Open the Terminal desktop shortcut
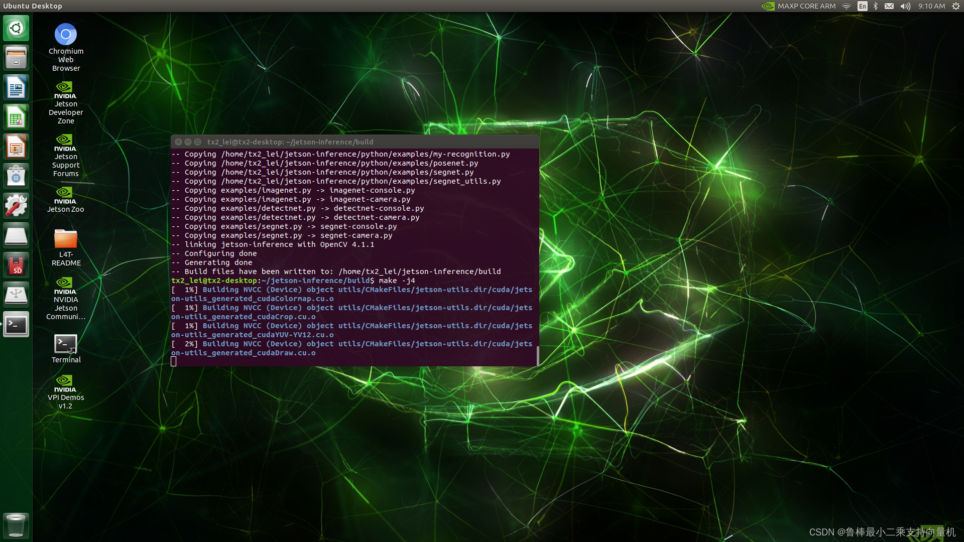The image size is (964, 542). click(66, 348)
